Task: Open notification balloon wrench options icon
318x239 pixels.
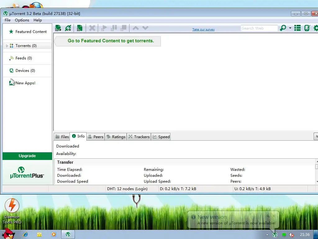Action: pyautogui.click(x=268, y=216)
